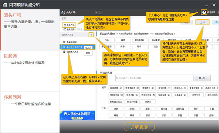Pick the 新手上路 (3) recommended group

132,95
